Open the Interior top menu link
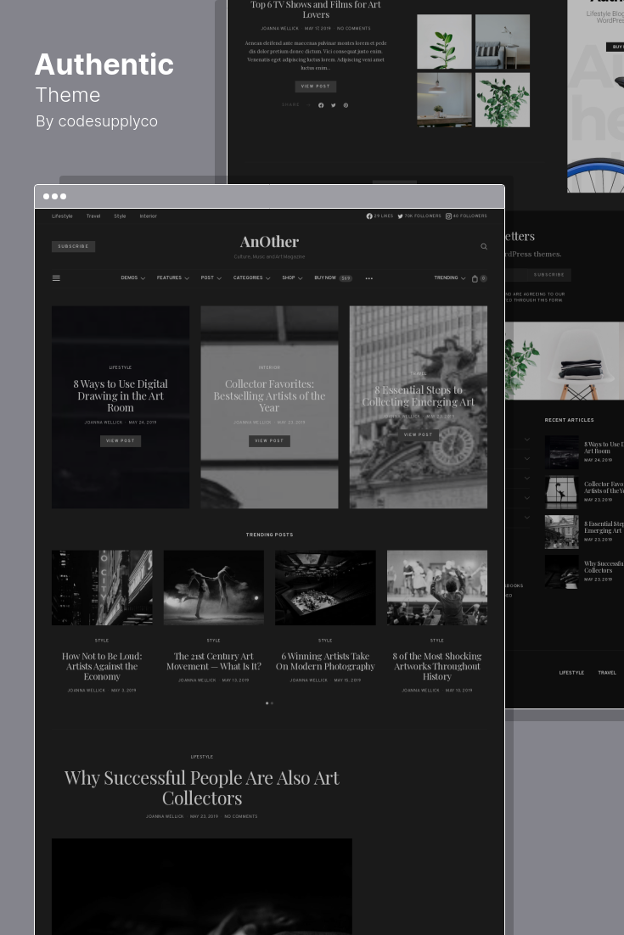 click(148, 216)
